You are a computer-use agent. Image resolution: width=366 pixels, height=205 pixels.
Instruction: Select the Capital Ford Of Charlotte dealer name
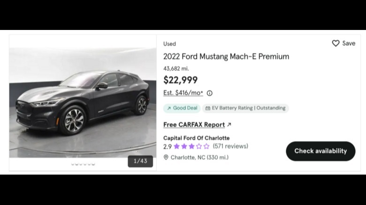click(196, 138)
